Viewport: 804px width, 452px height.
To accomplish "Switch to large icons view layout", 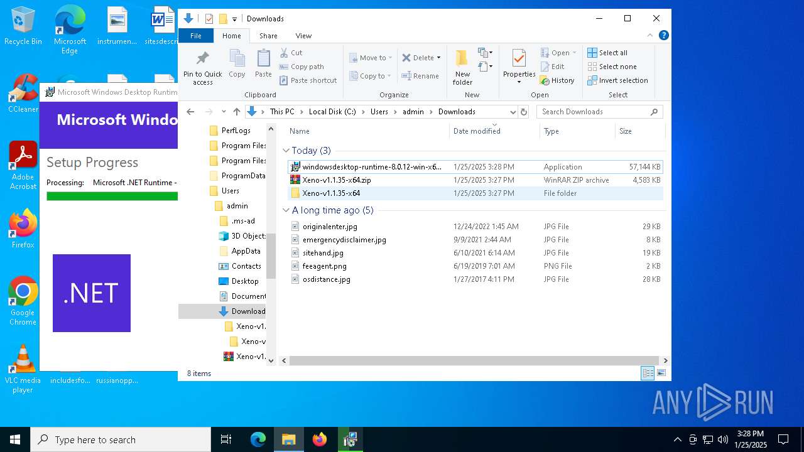I will point(661,374).
